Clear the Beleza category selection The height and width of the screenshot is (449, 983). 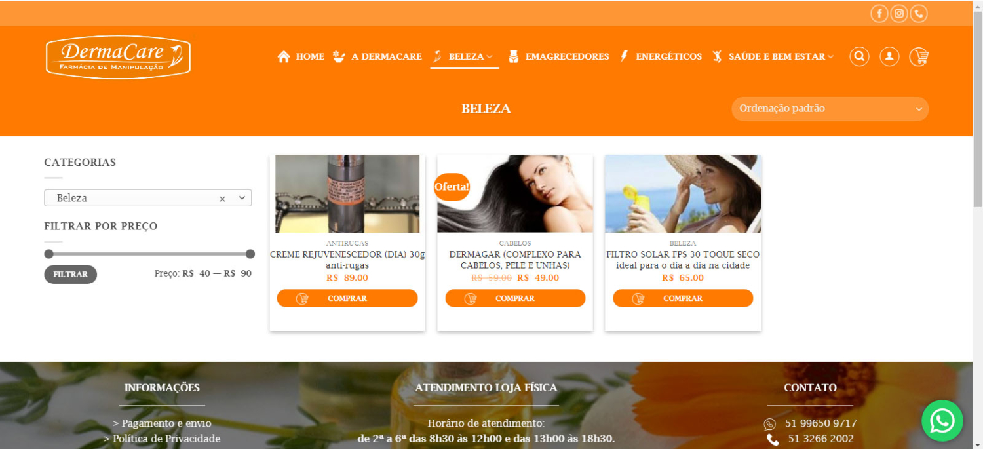[222, 199]
